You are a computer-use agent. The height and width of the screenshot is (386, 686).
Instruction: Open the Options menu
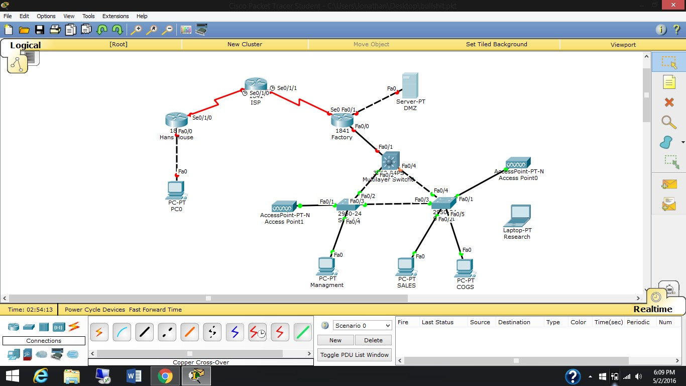[x=46, y=16]
